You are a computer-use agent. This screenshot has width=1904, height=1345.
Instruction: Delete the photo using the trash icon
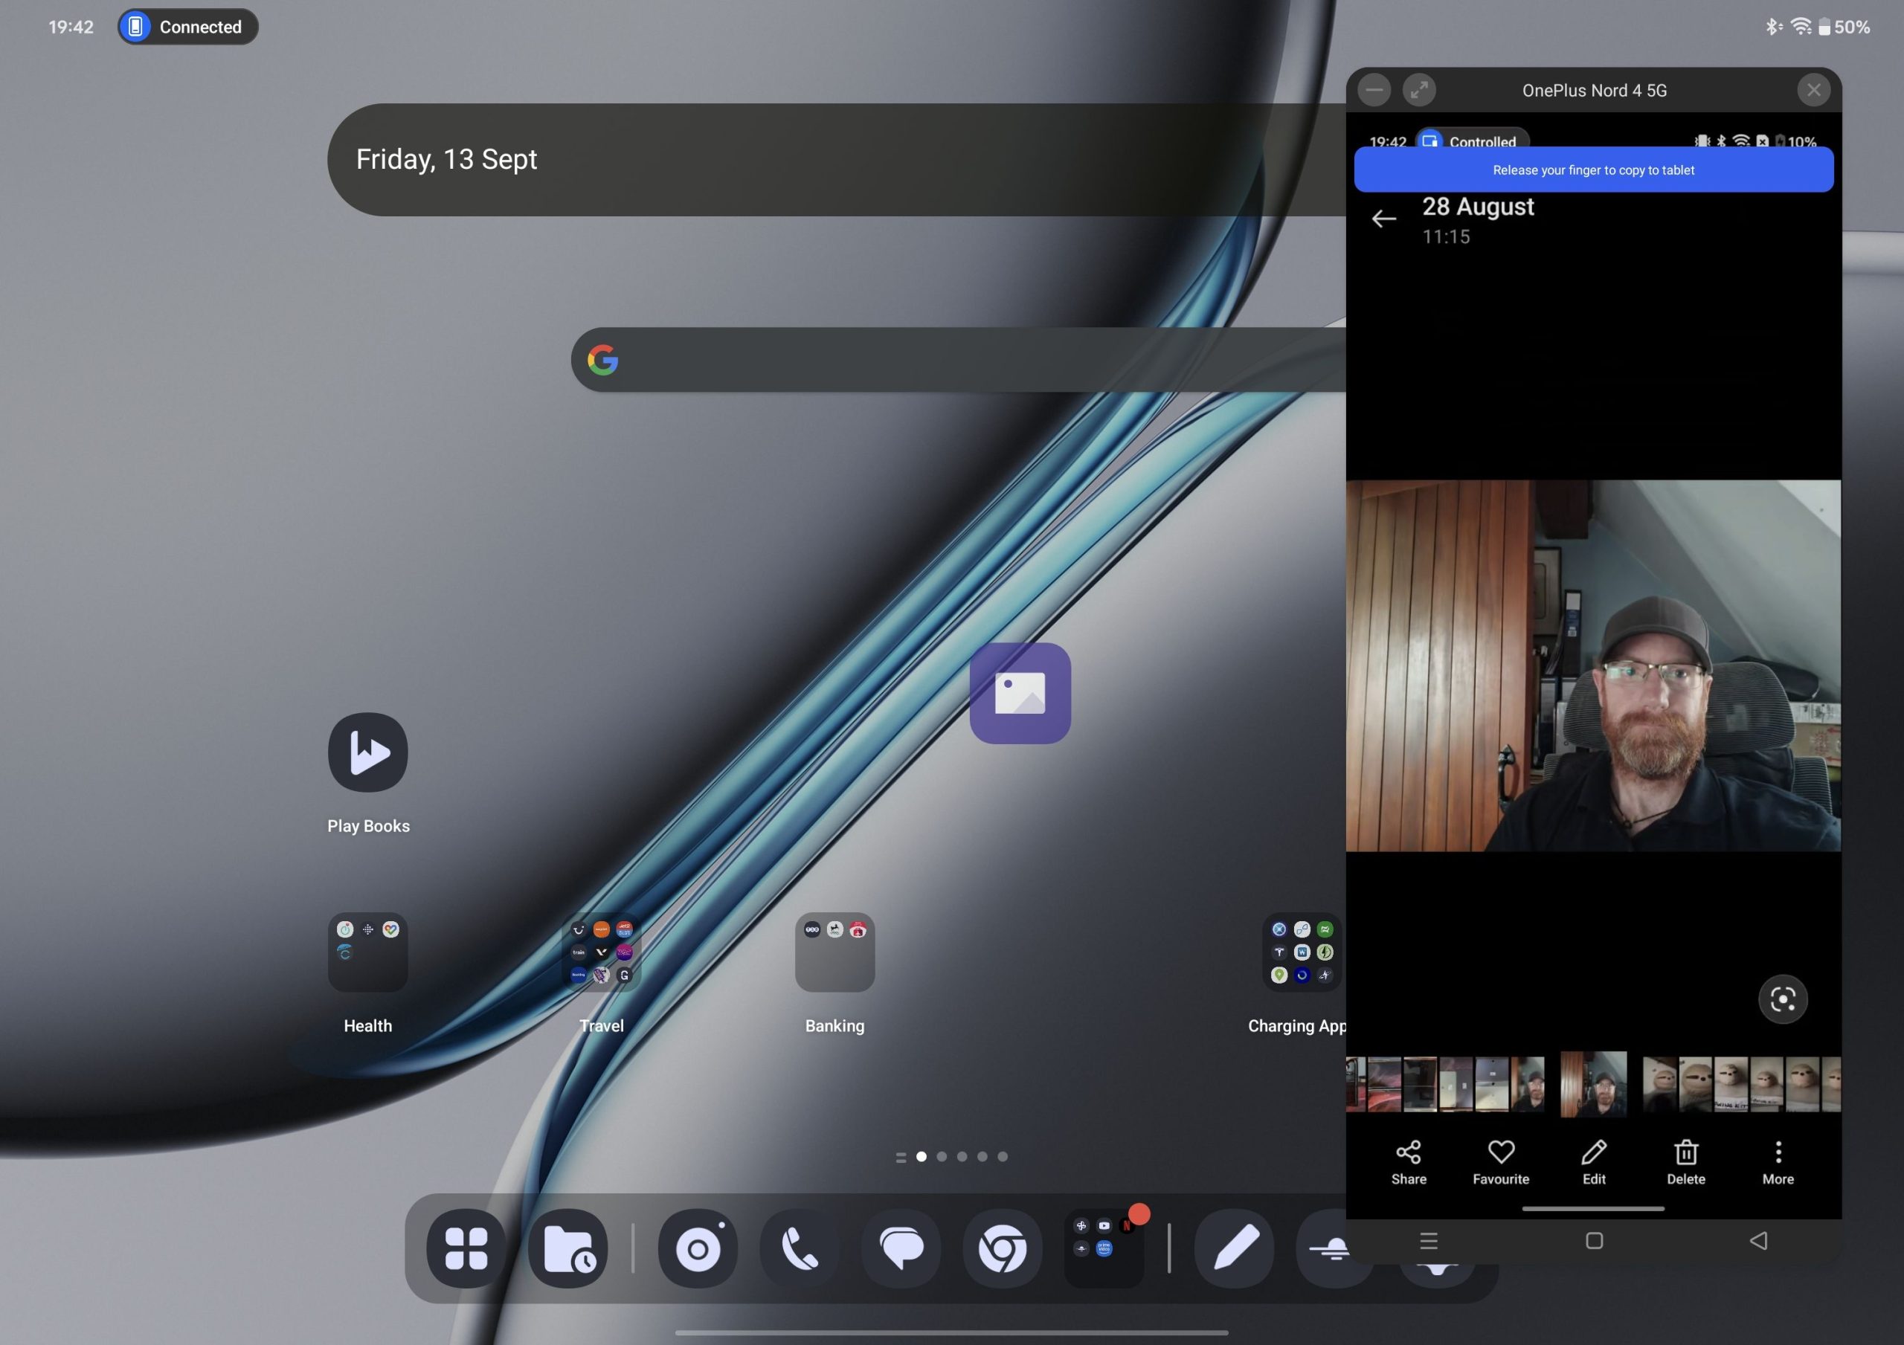click(x=1685, y=1162)
